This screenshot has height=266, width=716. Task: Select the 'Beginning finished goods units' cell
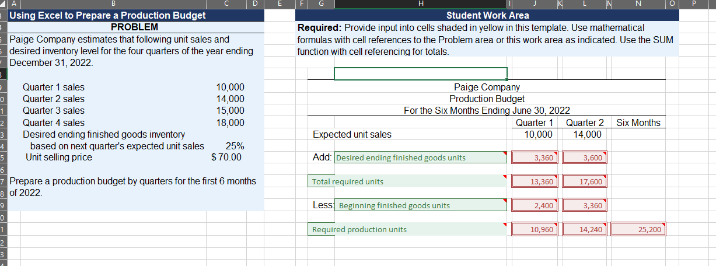421,205
